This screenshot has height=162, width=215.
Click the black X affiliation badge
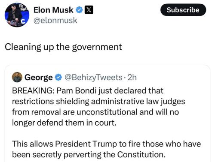pyautogui.click(x=89, y=10)
